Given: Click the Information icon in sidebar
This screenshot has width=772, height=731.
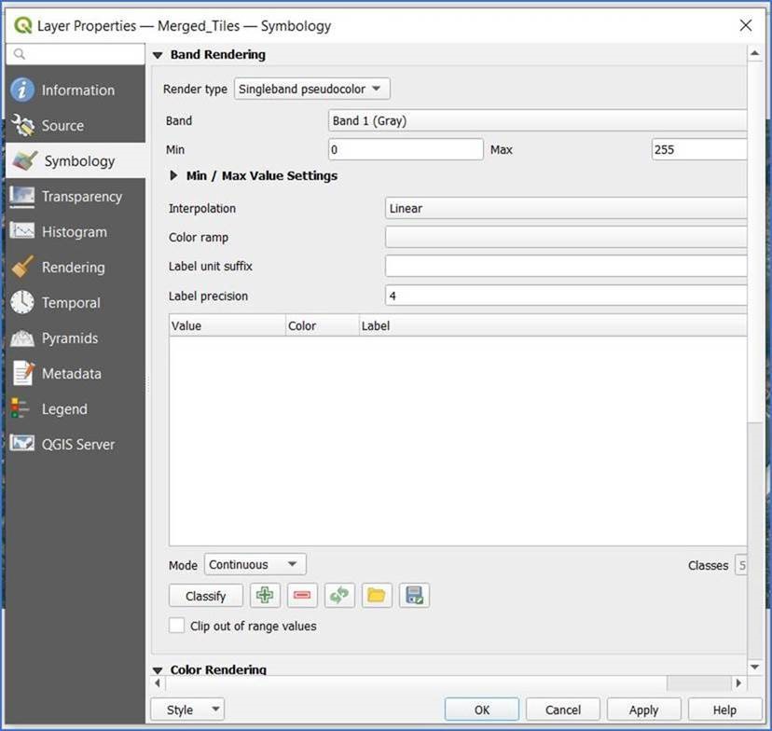Looking at the screenshot, I should pos(22,90).
